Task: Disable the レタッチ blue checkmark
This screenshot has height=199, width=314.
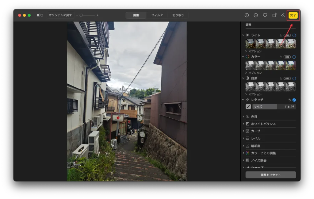Action: click(x=294, y=100)
